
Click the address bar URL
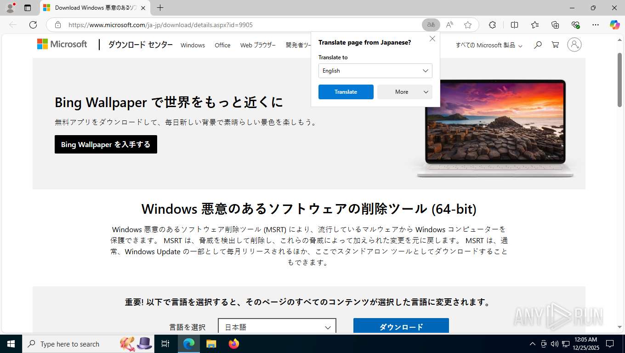(160, 25)
